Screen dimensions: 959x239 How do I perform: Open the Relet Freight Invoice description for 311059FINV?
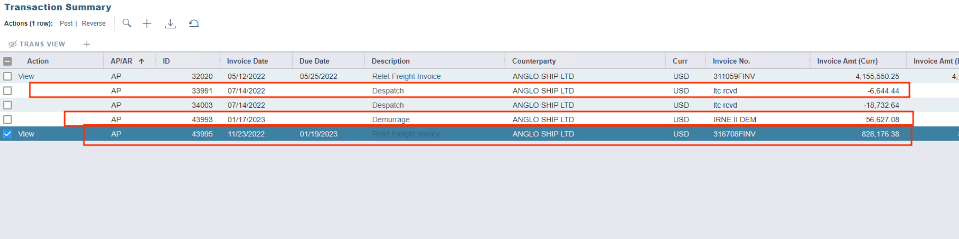click(x=406, y=76)
